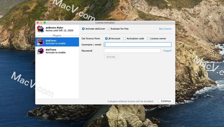Choose the Activation code radio button
The height and width of the screenshot is (127, 224).
[x=124, y=39]
